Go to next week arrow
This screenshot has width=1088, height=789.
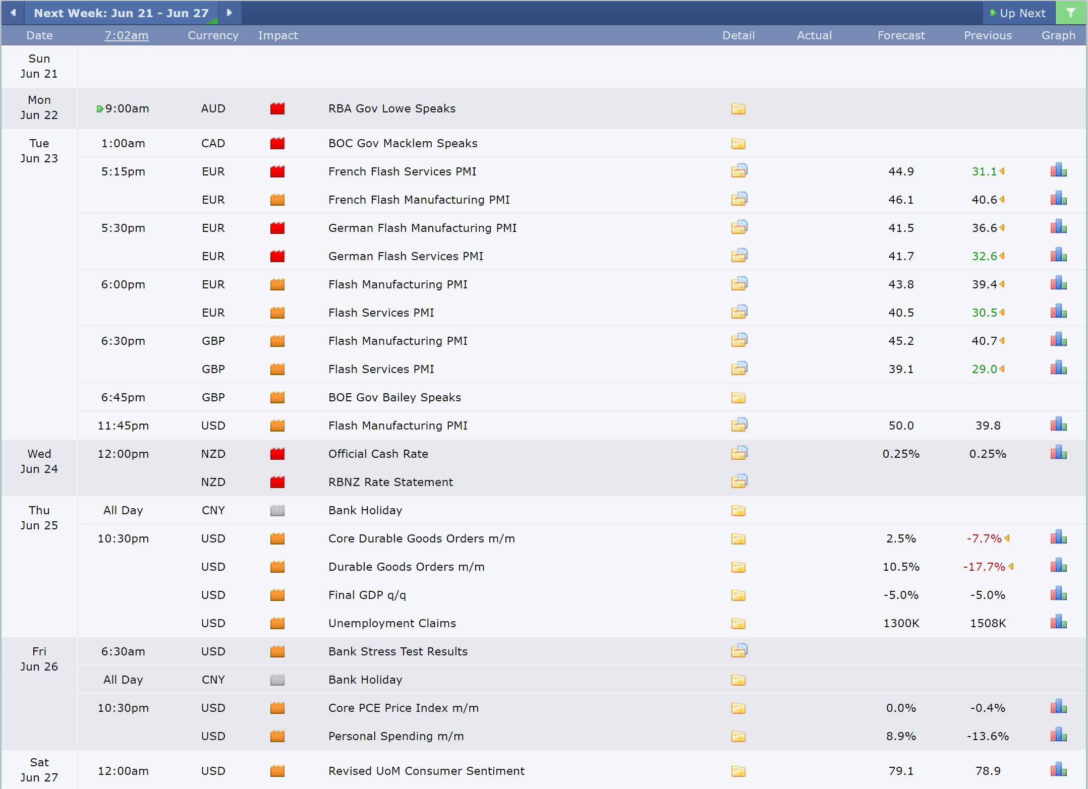[x=230, y=13]
